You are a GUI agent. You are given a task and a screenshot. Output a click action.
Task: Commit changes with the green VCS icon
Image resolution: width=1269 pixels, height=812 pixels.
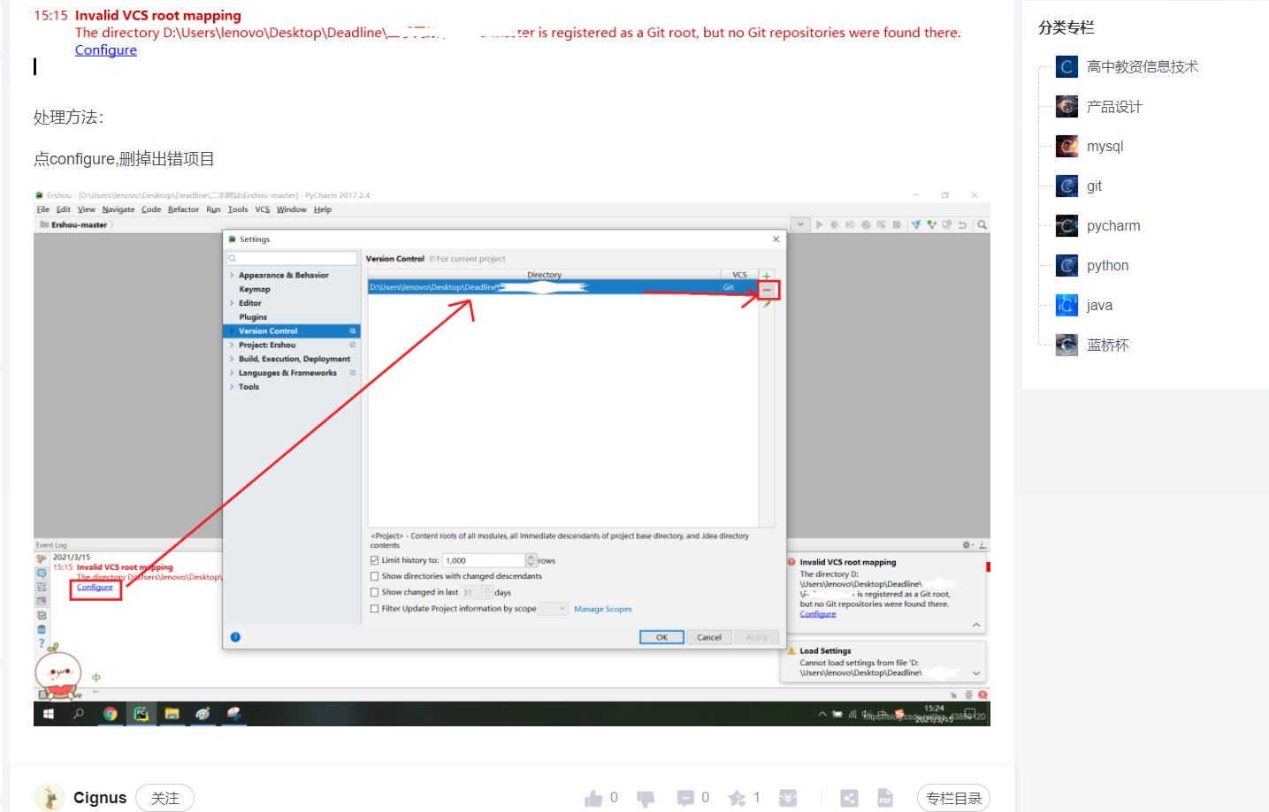[931, 224]
